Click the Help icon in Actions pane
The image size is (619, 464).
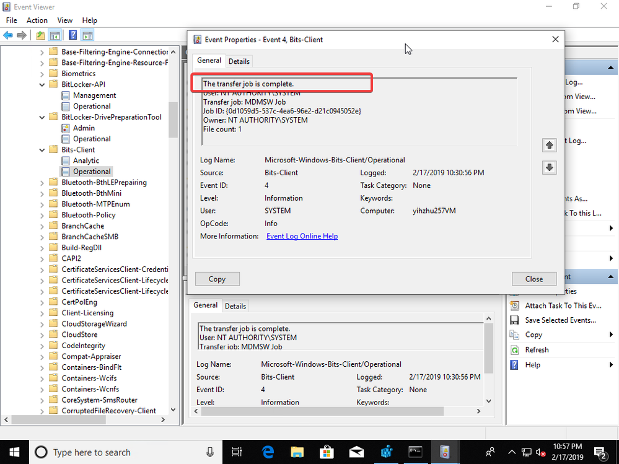coord(514,364)
